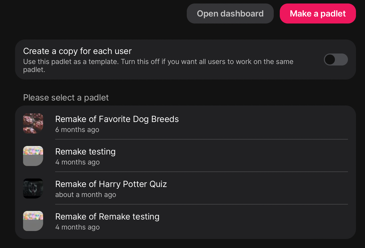Open the dashboard
This screenshot has height=248, width=365.
(230, 13)
